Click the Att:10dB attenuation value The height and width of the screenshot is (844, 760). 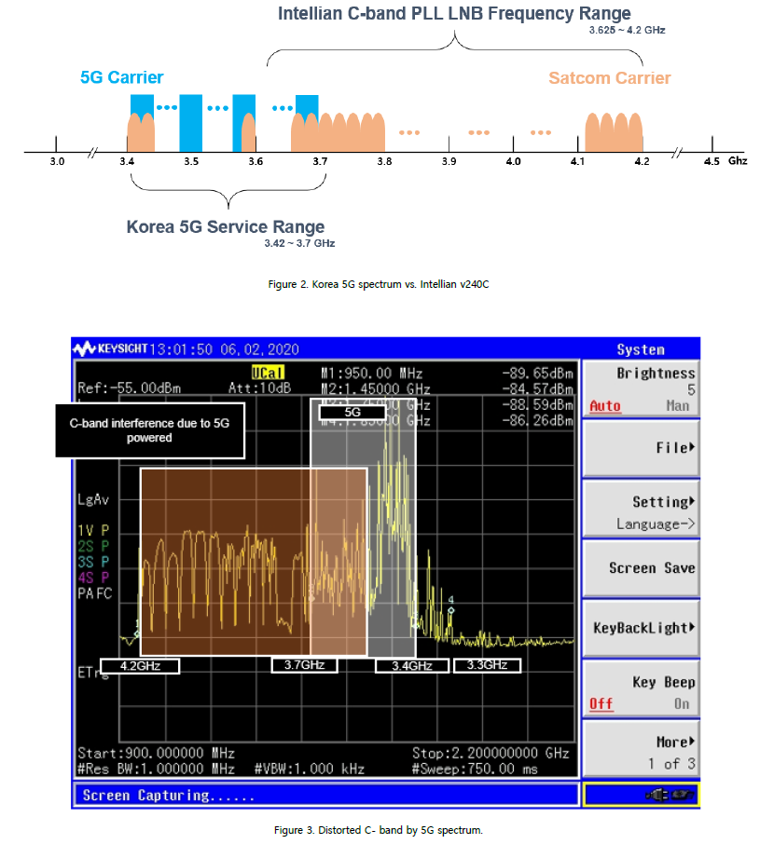[x=259, y=388]
